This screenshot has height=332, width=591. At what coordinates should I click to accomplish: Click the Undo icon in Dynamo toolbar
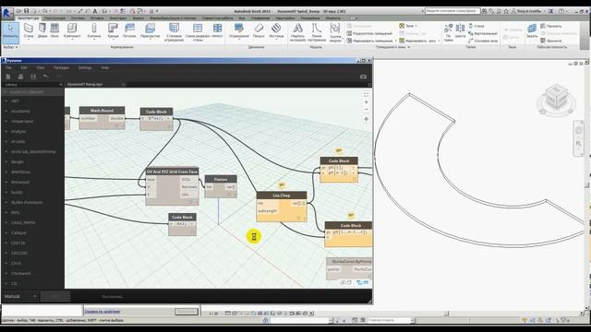coord(45,77)
